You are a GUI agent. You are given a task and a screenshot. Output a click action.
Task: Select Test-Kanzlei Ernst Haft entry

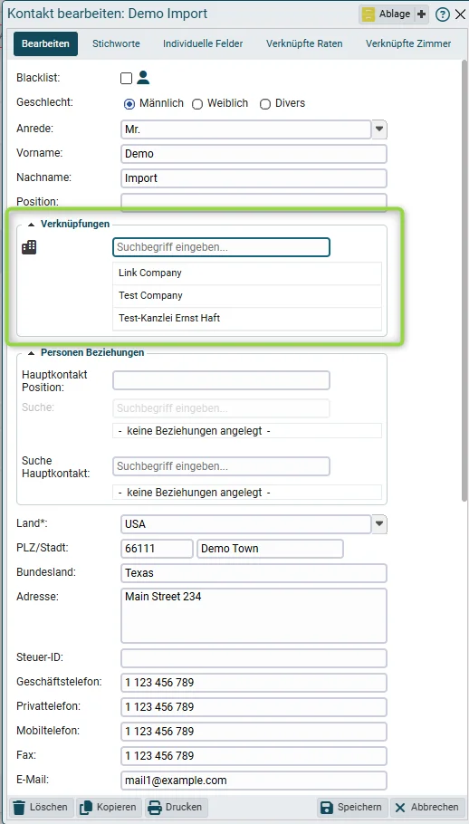tap(247, 319)
